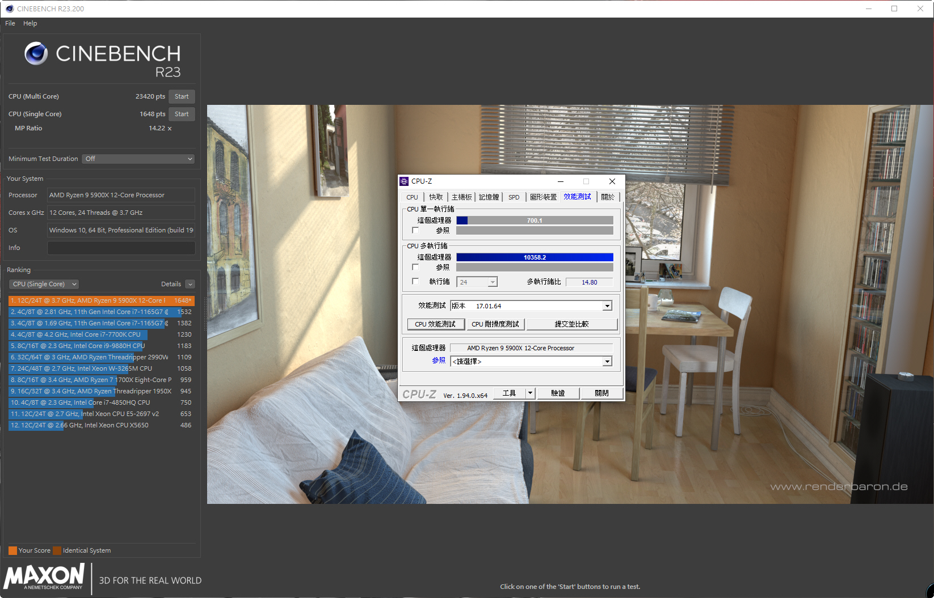
Task: Open the CPU (Single Core) ranking dropdown
Action: click(x=44, y=284)
